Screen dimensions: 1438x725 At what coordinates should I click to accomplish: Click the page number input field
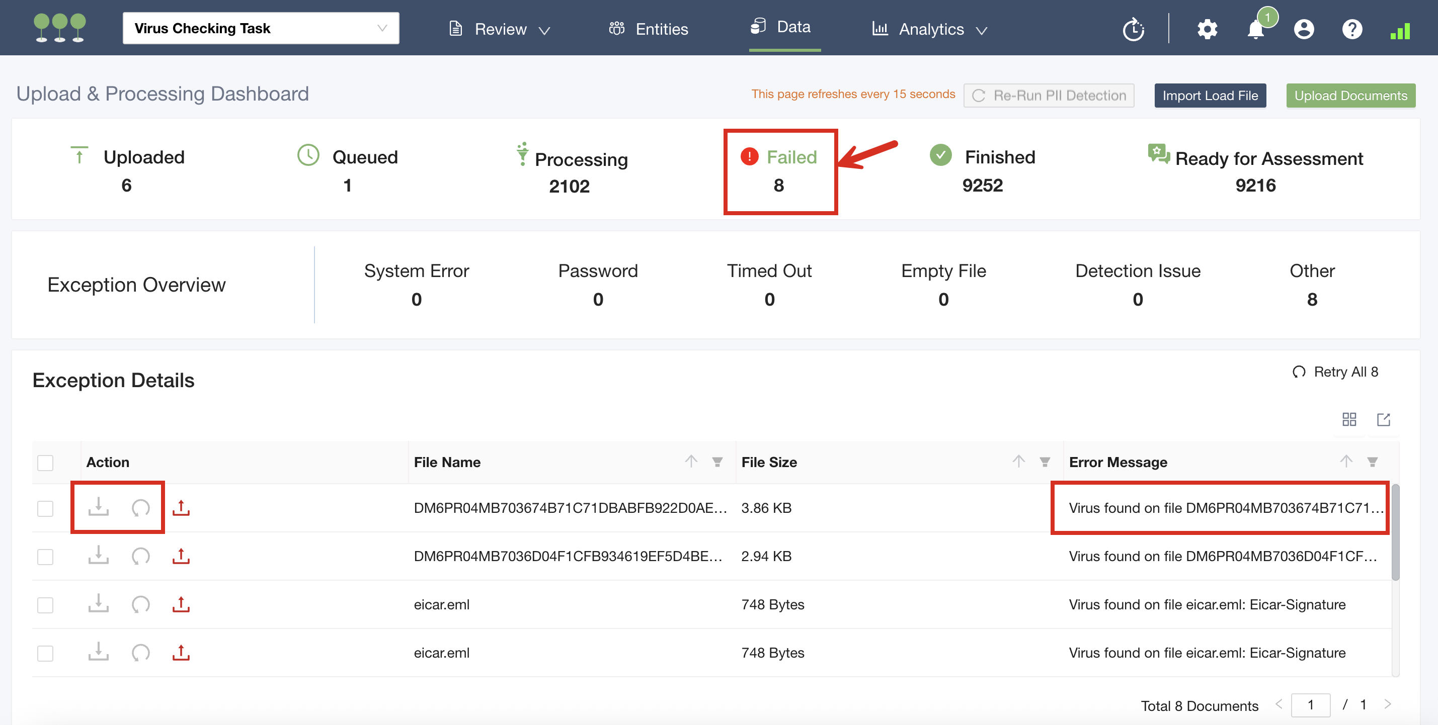(x=1310, y=705)
